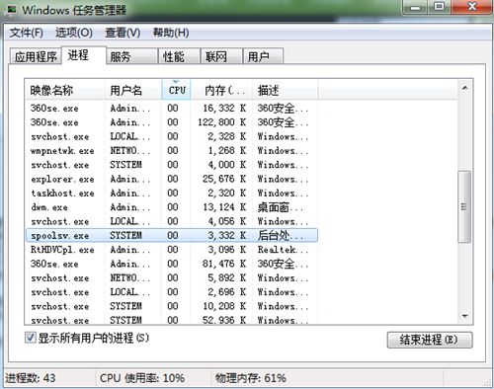Switch to the 性能 tab

(179, 56)
